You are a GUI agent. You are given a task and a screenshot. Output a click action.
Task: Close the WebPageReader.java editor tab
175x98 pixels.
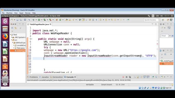(x=50, y=24)
